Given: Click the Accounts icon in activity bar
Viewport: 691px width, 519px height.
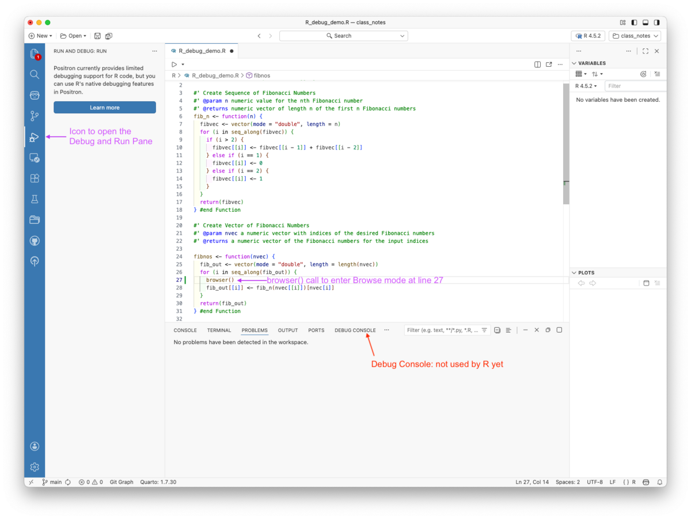Looking at the screenshot, I should pos(35,446).
